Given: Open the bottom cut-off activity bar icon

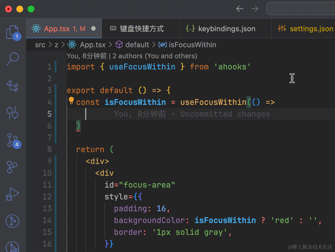Looking at the screenshot, I should (x=12, y=247).
